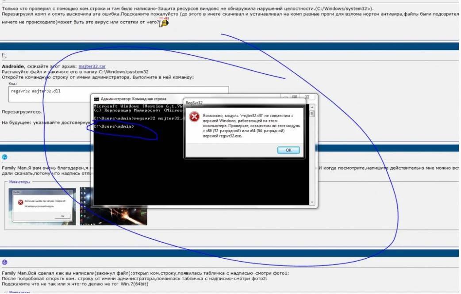
Task: Close the Command Prompt window
Action: click(x=307, y=97)
